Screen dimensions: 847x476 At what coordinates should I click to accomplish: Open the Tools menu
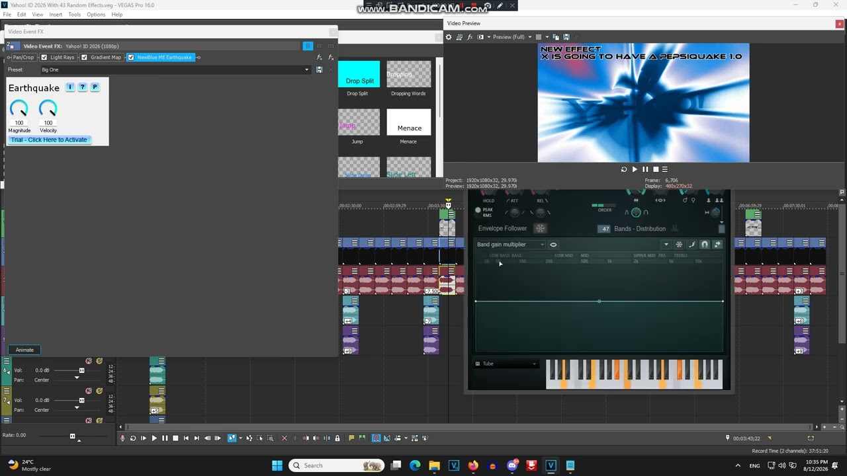click(x=74, y=15)
